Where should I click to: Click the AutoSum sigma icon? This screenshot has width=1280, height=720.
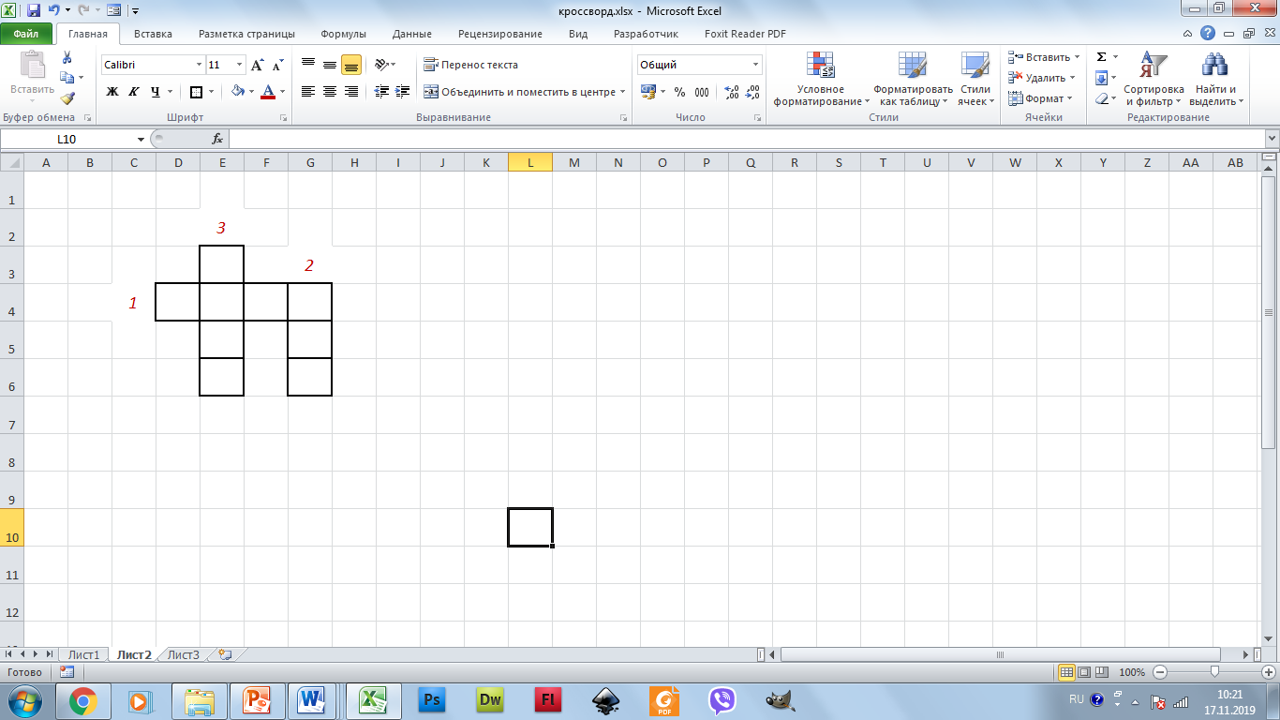[1102, 57]
